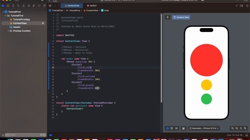This screenshot has height=140, width=250.
Task: Click the red circle in preview
Action: (206, 60)
